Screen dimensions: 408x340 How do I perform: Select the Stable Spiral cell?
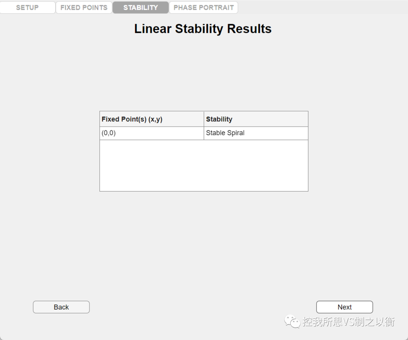click(256, 133)
